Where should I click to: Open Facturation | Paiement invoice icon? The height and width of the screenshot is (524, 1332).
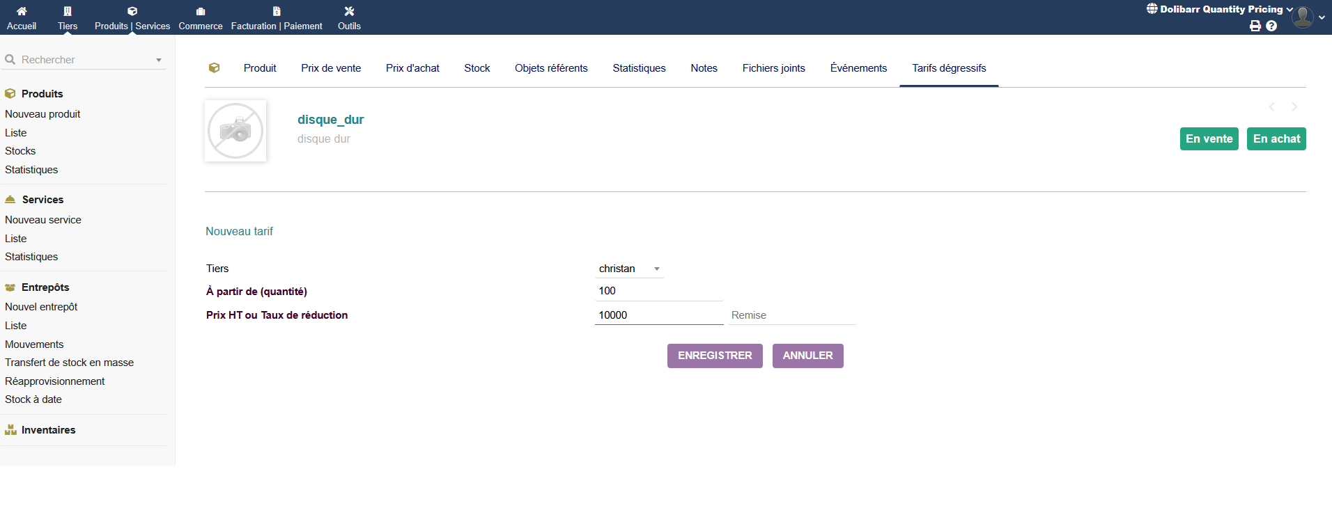click(x=277, y=11)
